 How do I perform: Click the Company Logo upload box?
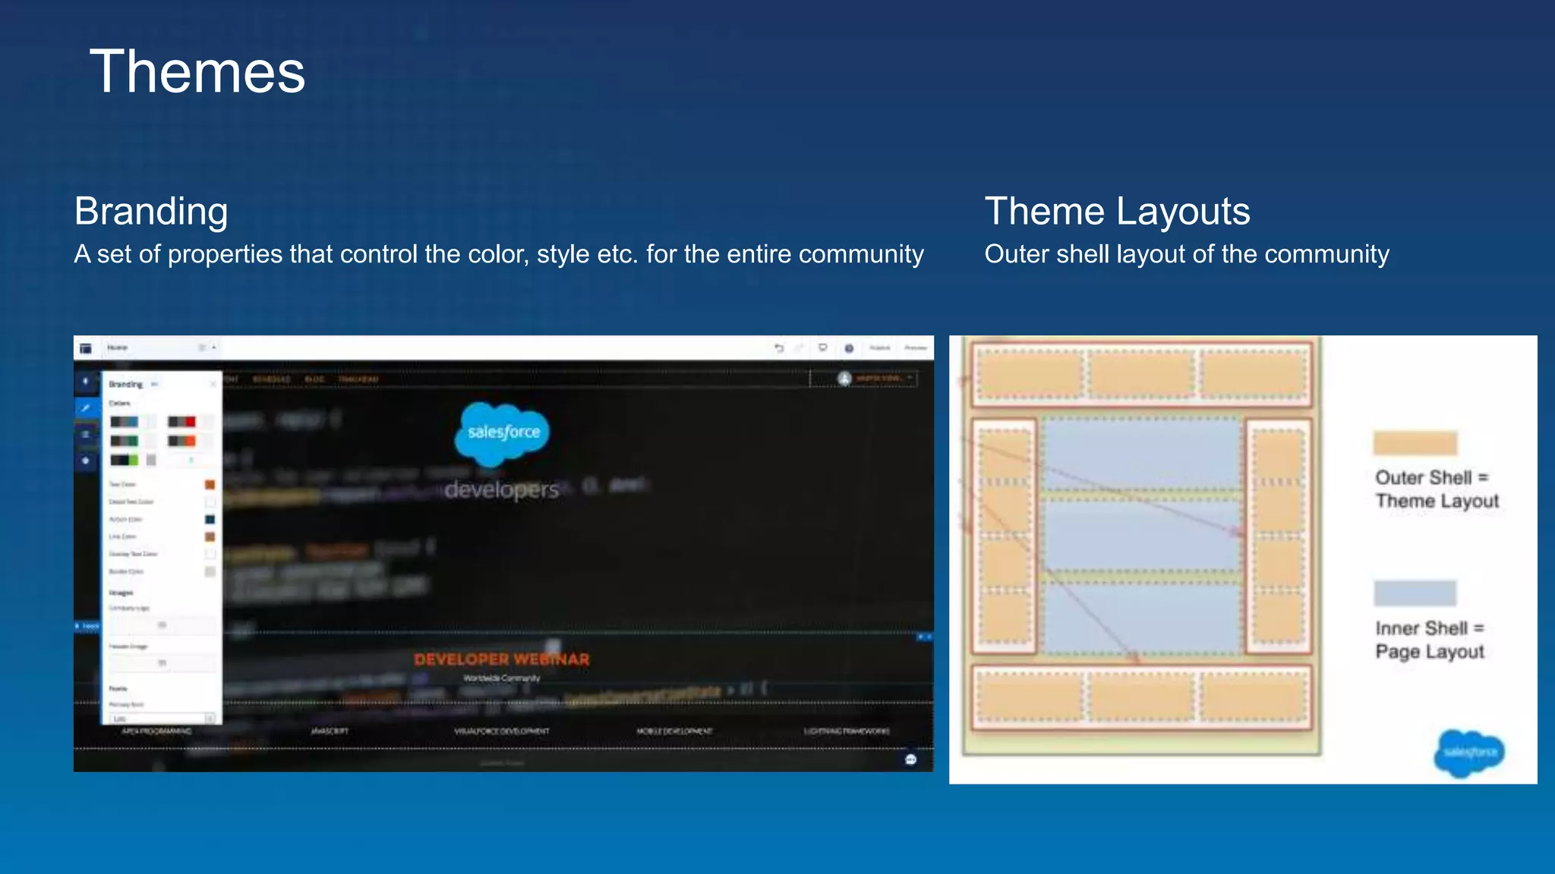(162, 625)
